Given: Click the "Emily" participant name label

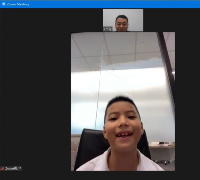Looking at the screenshot, I should pyautogui.click(x=108, y=29).
